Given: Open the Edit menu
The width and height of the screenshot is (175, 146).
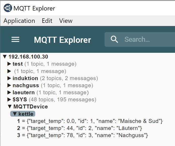Looking at the screenshot, I should coord(47,21).
